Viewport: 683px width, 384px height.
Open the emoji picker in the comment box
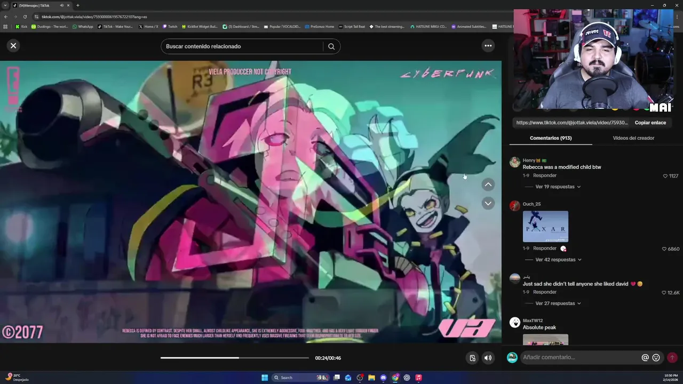click(x=656, y=358)
